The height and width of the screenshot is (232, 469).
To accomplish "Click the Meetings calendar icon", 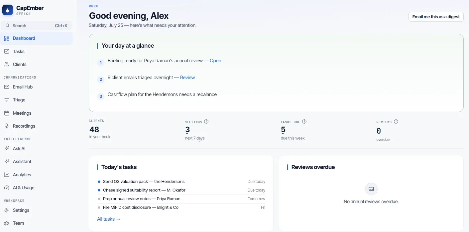I will (7, 113).
